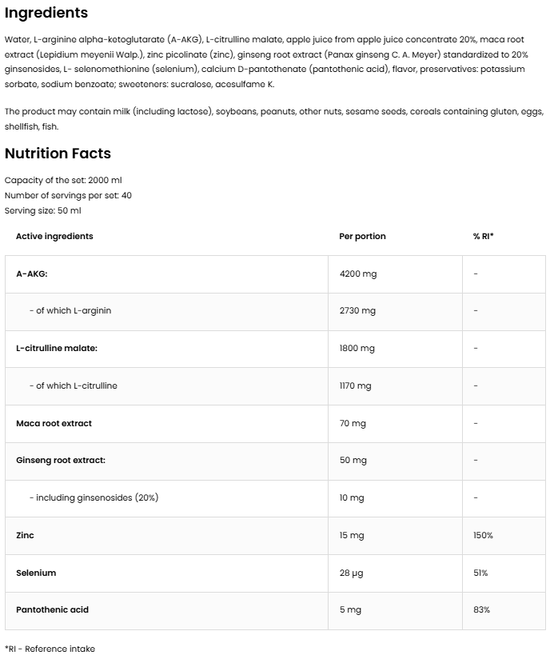Click the Ingredients heading
Screen dimensions: 550x659
click(46, 14)
